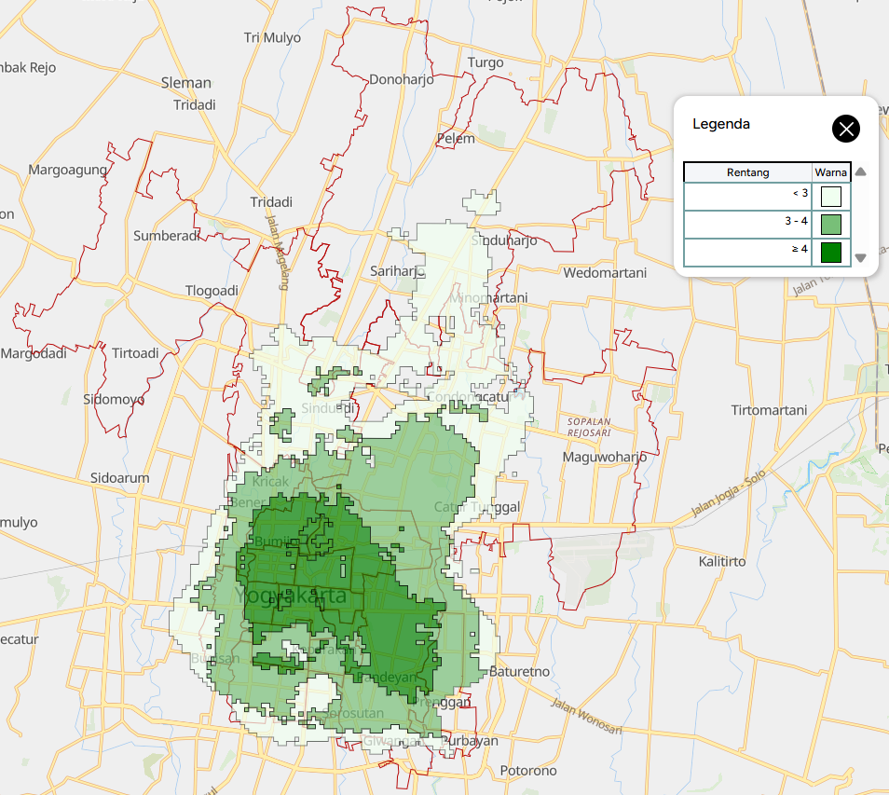Click the 'Sidoarum' map label
Screen dimensions: 889x795
tap(119, 478)
